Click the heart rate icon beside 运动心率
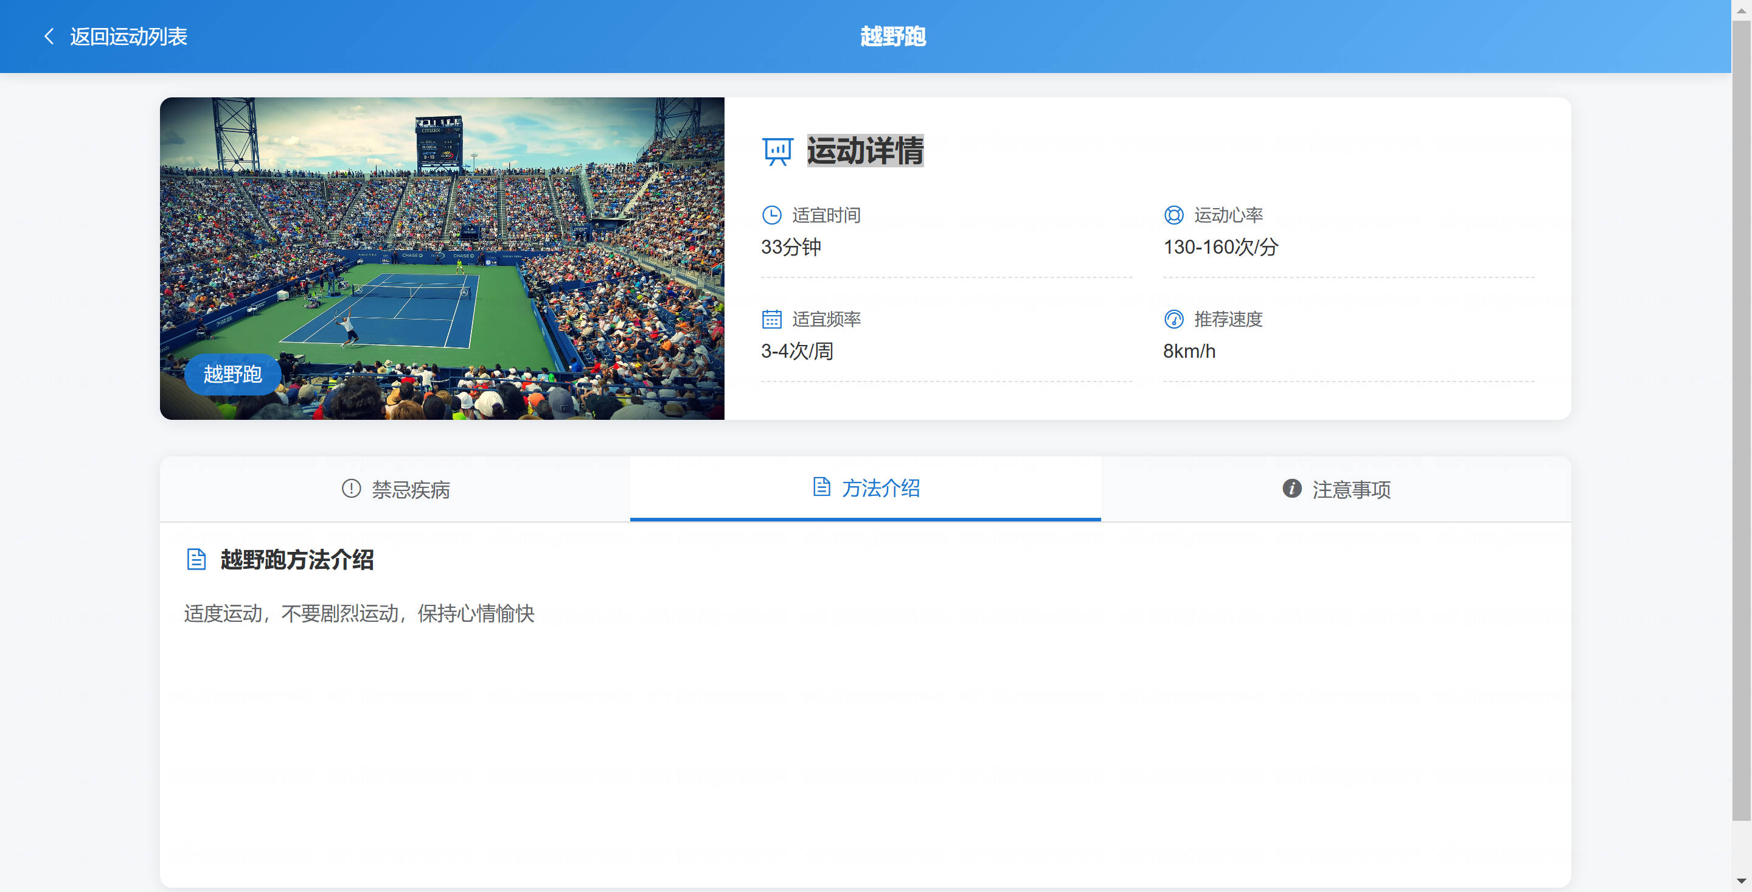 (1174, 215)
